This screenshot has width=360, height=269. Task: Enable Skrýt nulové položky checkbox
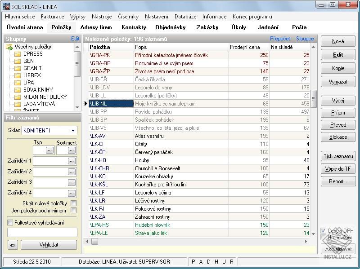click(73, 203)
